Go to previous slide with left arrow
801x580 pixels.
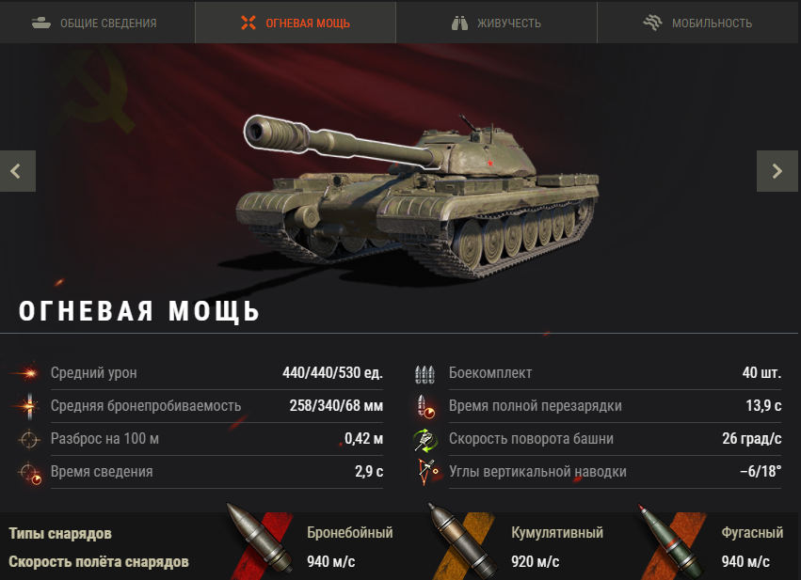tap(17, 171)
